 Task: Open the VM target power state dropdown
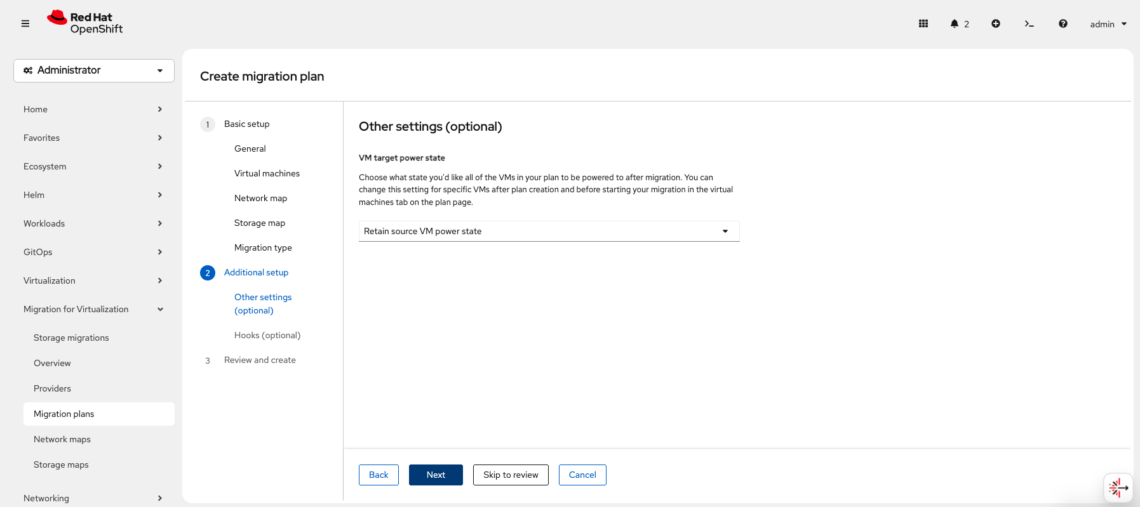tap(549, 231)
